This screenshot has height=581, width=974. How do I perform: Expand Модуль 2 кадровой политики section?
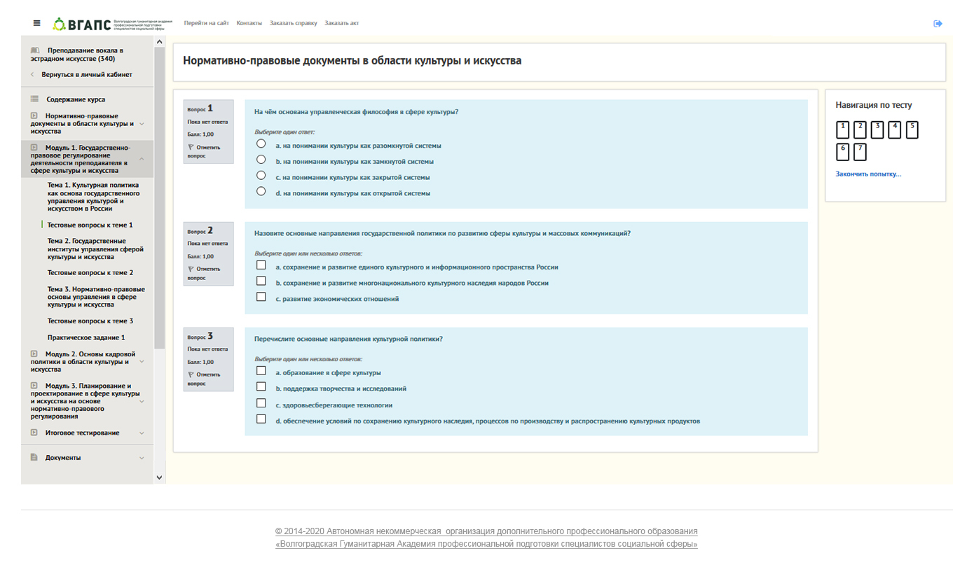(142, 362)
